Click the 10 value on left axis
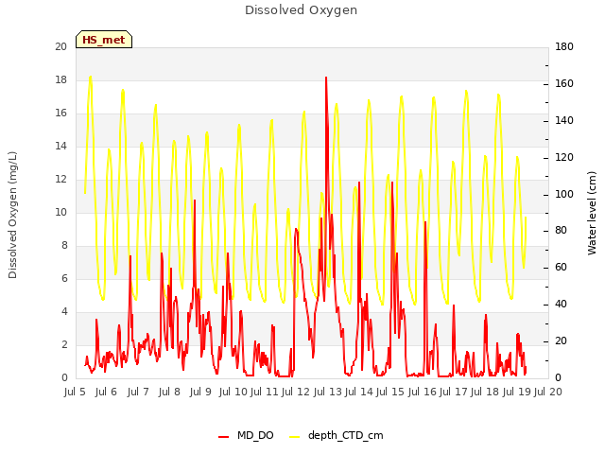 tap(60, 212)
